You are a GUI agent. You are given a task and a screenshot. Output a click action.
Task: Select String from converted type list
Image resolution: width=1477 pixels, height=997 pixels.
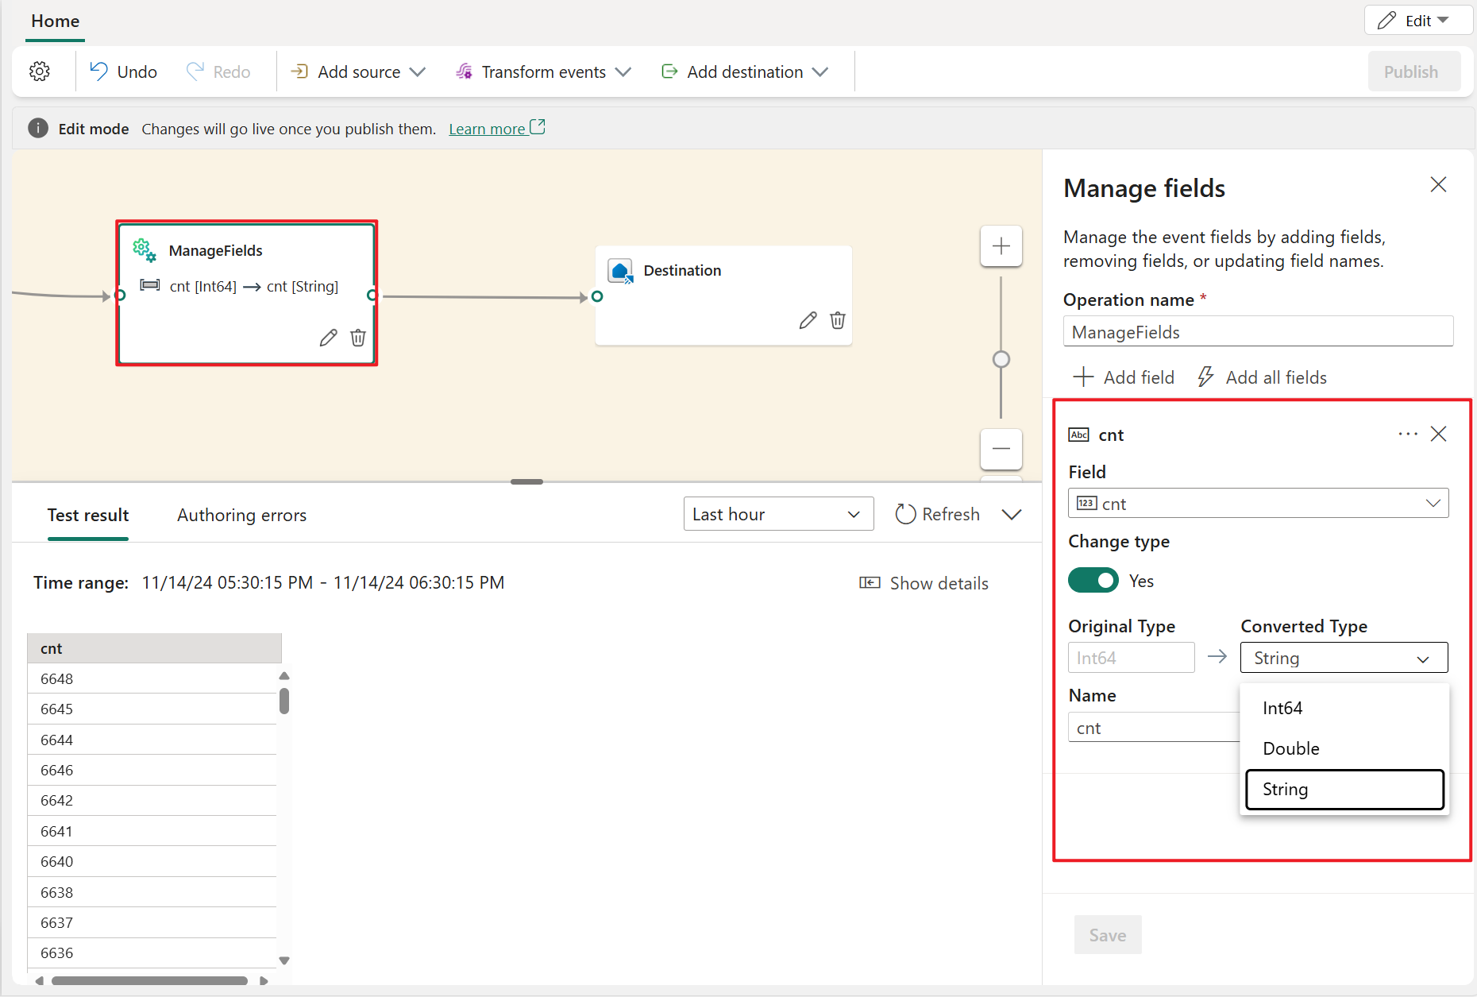coord(1344,790)
